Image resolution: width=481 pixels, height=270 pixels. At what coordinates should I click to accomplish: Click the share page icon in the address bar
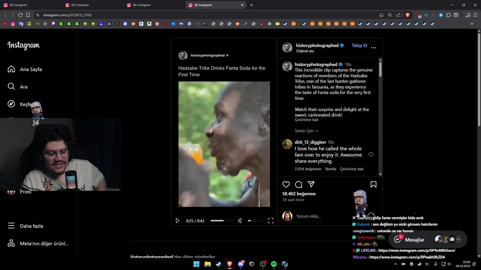coord(399,15)
